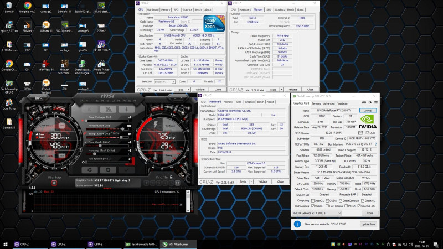Open the IrfanView 64 desktop icon
443x249 pixels.
(x=46, y=65)
